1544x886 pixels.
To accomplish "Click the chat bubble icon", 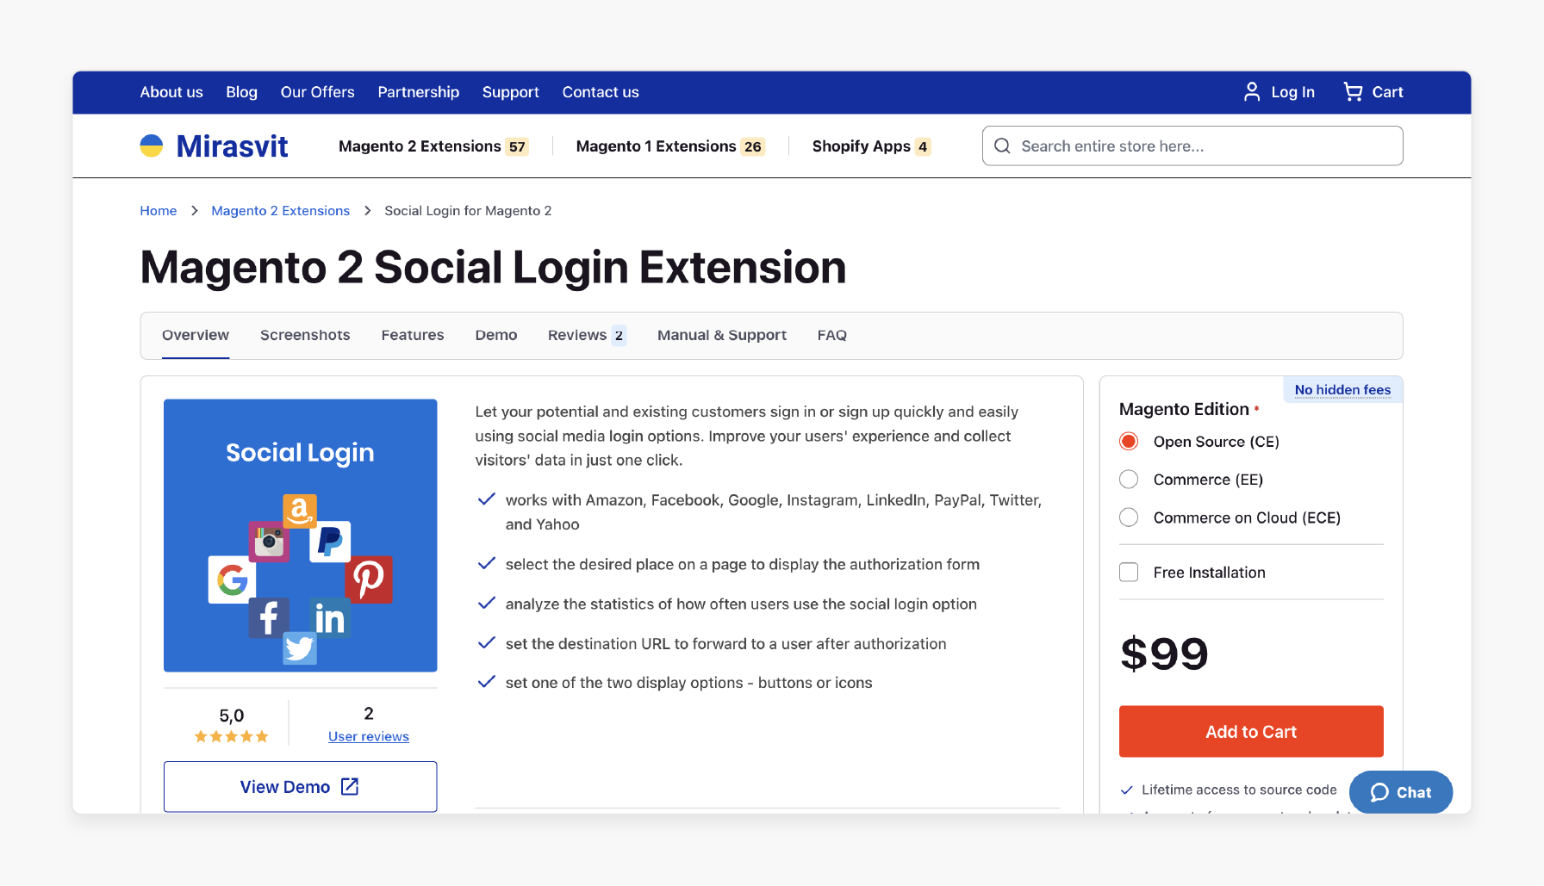I will [1379, 792].
